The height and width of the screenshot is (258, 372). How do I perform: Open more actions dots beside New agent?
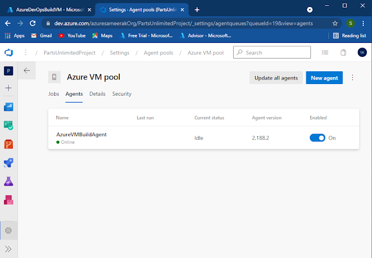coord(353,78)
